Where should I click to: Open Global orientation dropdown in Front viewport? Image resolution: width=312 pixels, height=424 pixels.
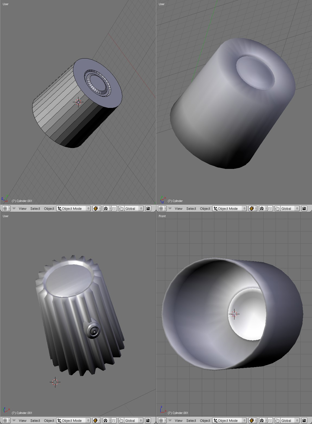(x=290, y=420)
